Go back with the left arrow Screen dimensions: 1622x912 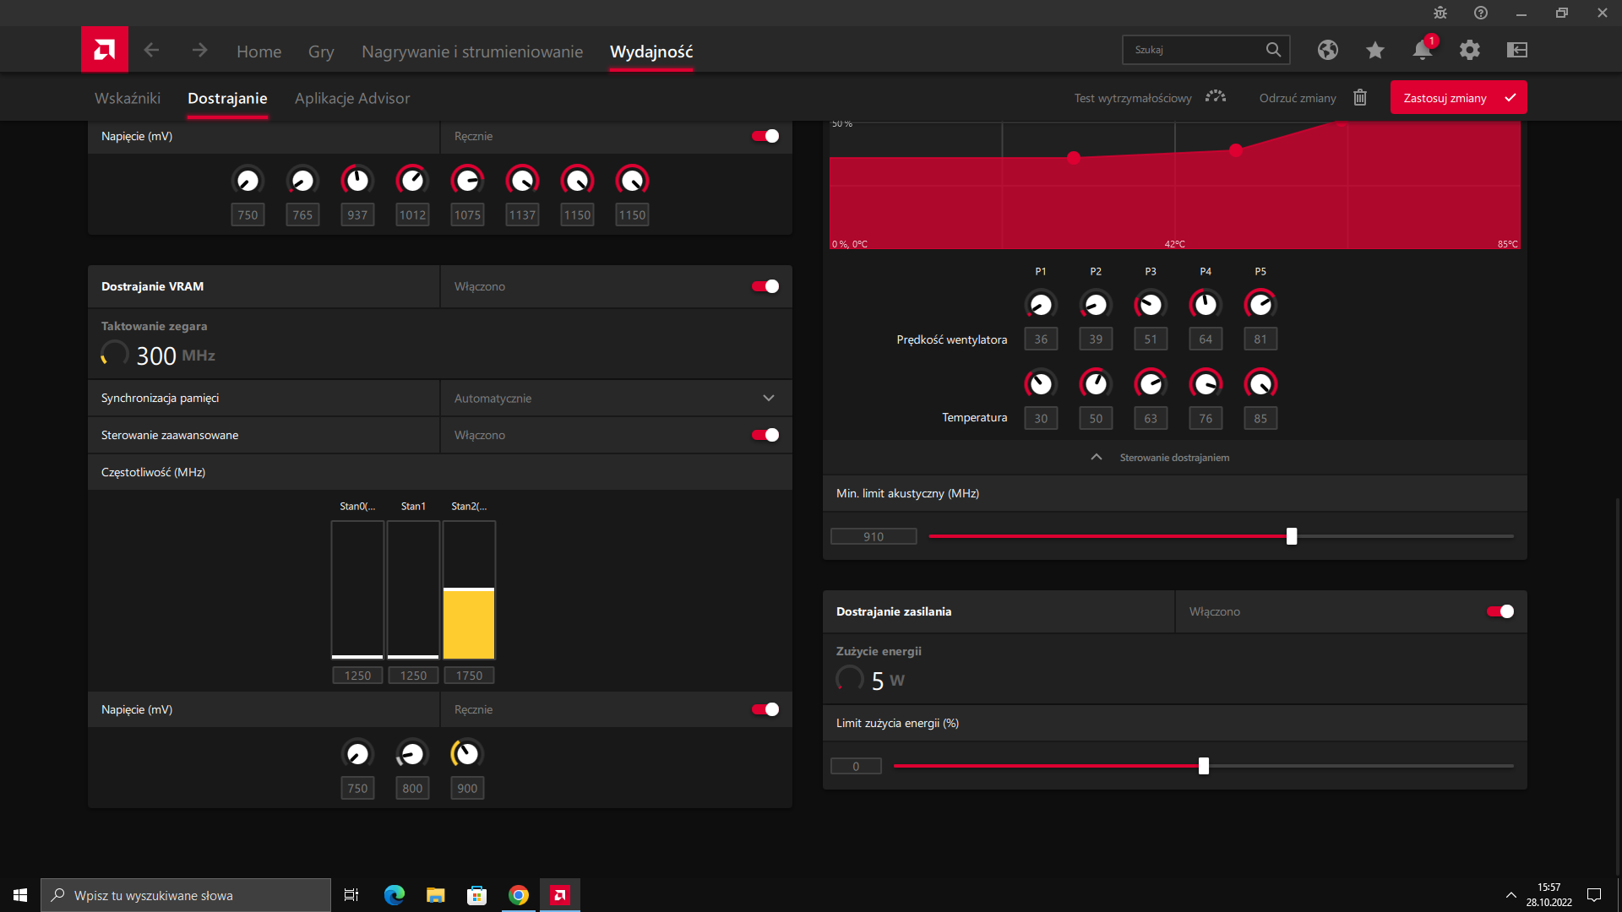[151, 51]
